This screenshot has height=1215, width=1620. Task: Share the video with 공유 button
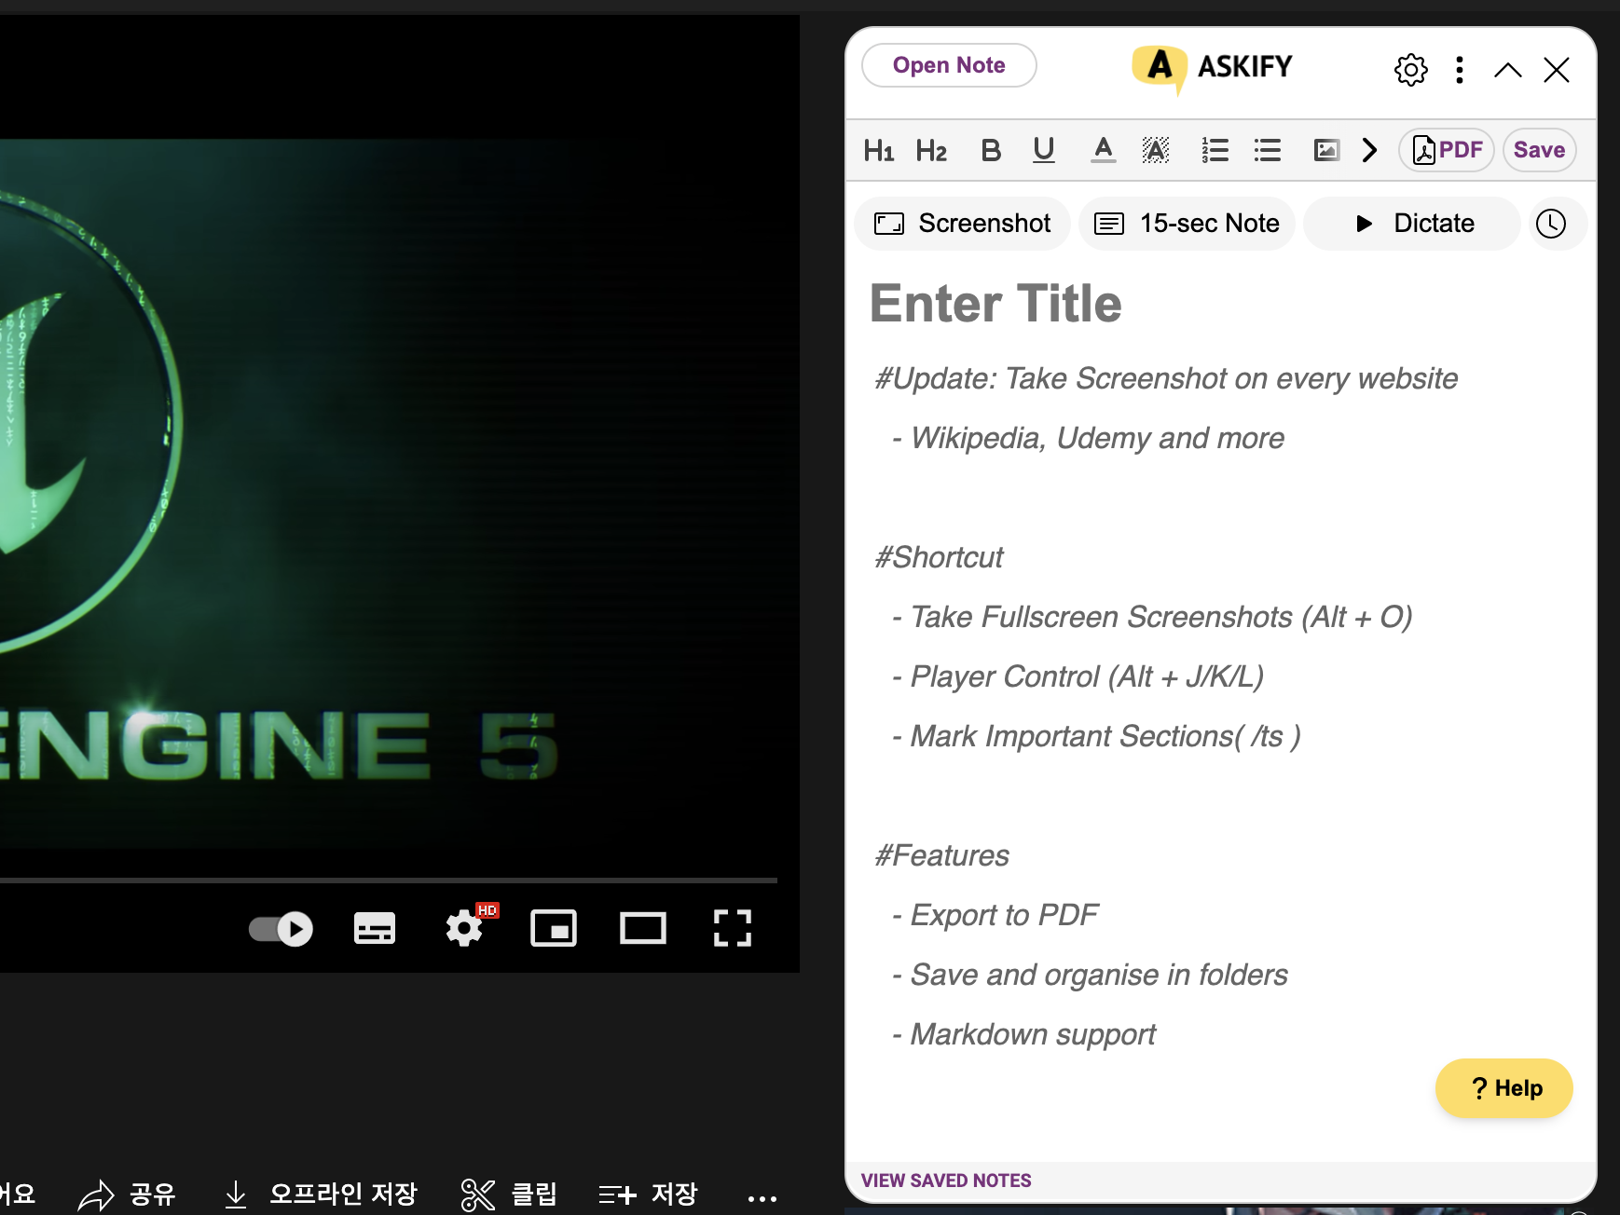127,1195
